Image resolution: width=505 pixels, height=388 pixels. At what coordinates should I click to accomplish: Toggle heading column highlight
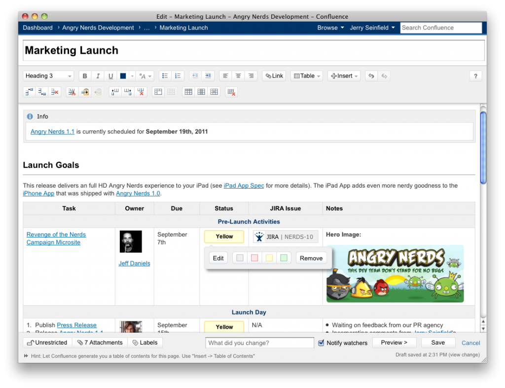coord(201,92)
